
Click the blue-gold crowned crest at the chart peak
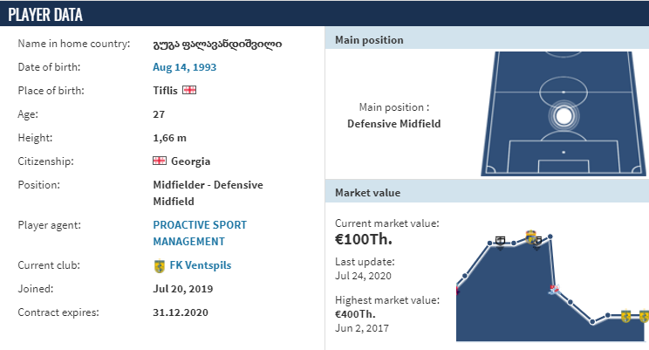click(x=530, y=236)
